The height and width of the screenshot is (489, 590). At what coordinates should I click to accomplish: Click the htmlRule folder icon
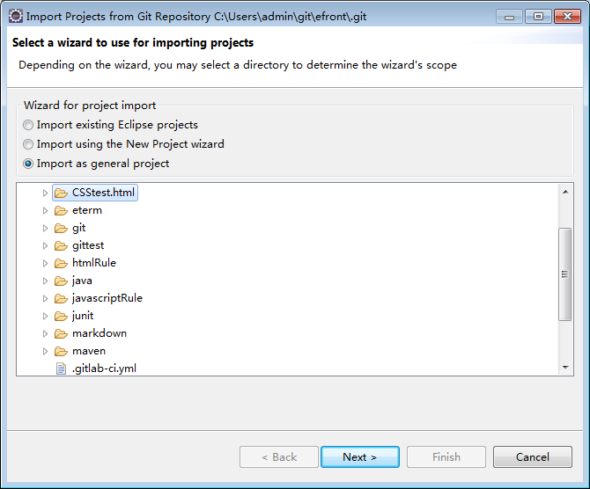[61, 263]
